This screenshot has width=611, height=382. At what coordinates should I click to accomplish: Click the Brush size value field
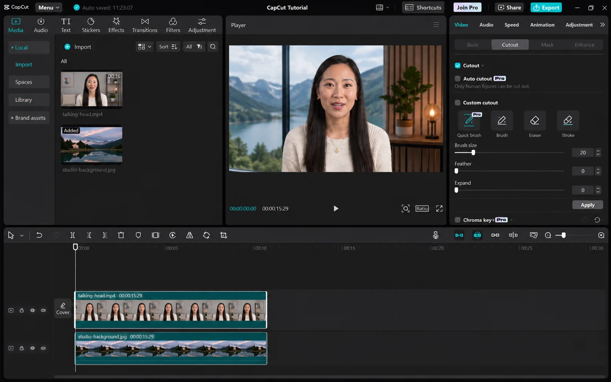tap(582, 152)
